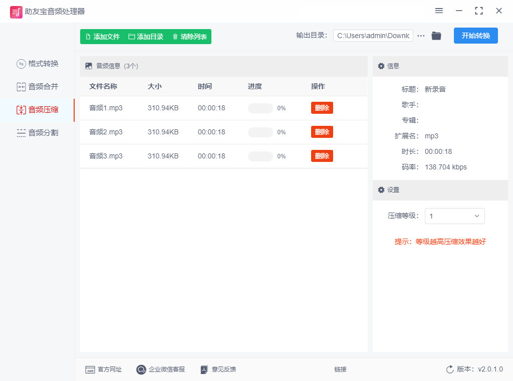Open the hamburger menu at top right
513x381 pixels.
439,11
